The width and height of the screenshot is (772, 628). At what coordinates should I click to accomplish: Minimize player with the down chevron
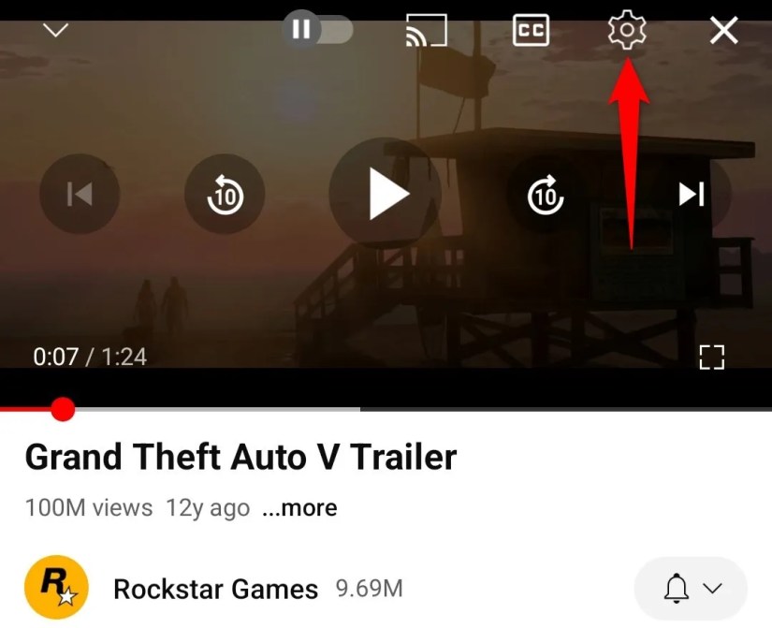point(56,30)
